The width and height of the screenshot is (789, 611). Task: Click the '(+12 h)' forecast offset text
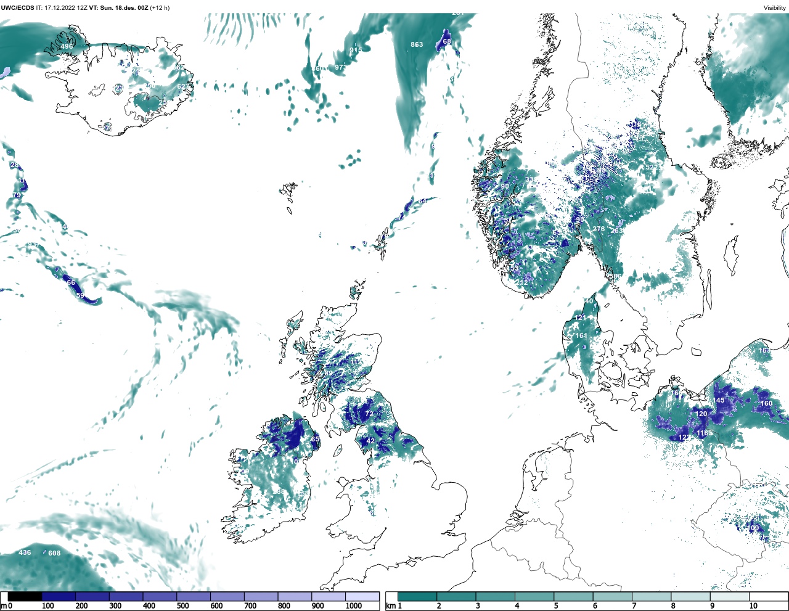[x=160, y=8]
